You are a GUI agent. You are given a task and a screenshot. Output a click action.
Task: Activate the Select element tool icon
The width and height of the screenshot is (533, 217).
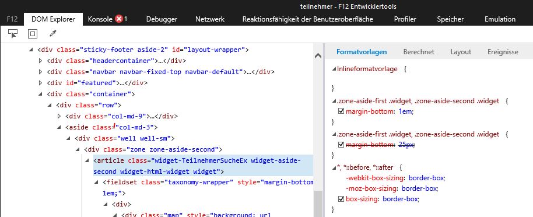point(13,34)
